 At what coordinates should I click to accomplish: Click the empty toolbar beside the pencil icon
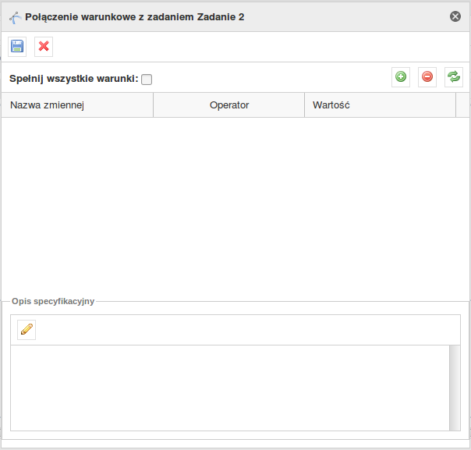tap(248, 330)
